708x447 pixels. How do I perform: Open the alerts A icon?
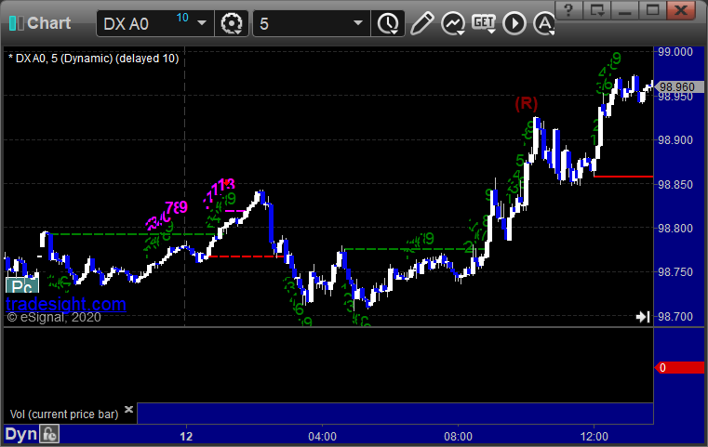tap(544, 23)
